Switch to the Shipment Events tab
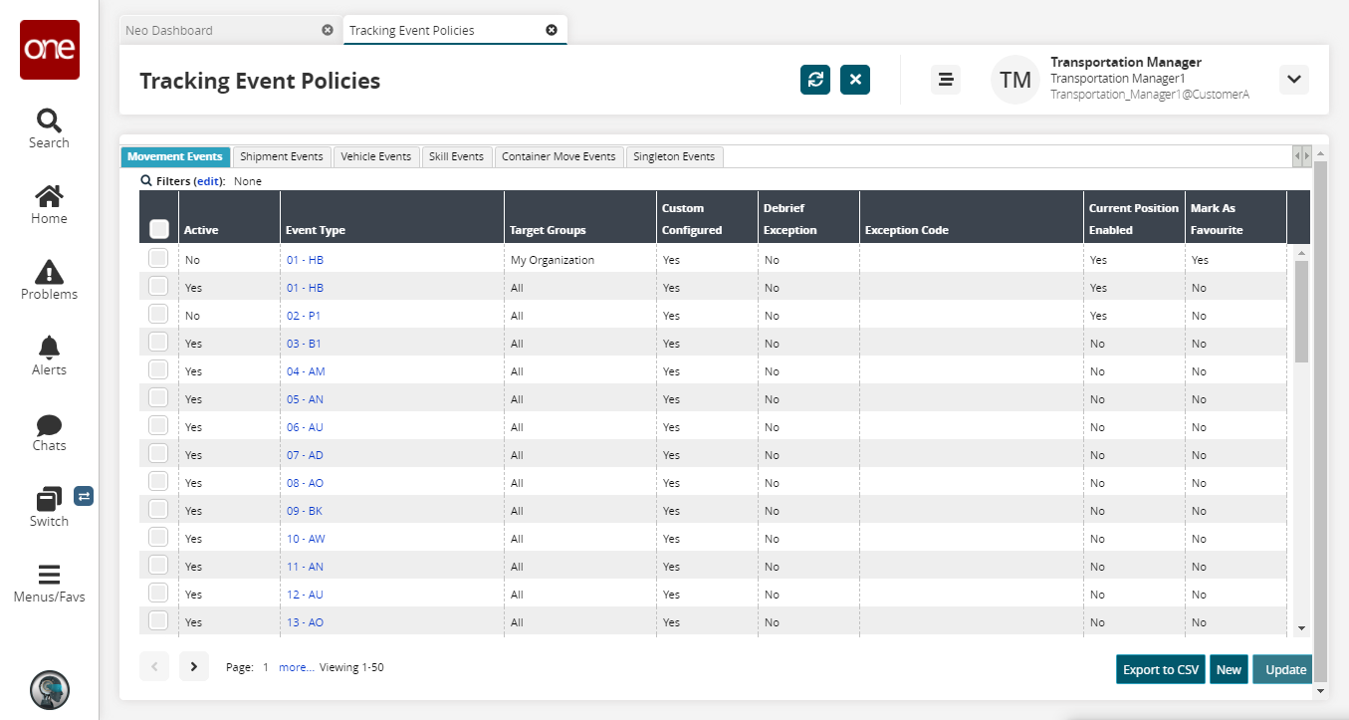 [x=282, y=156]
